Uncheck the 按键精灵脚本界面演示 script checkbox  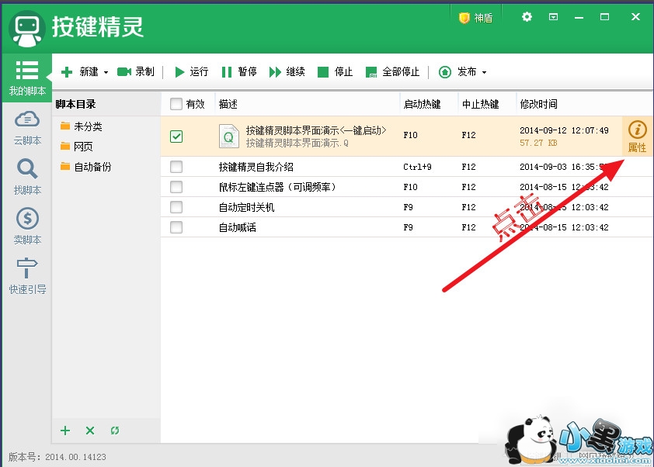(x=176, y=137)
